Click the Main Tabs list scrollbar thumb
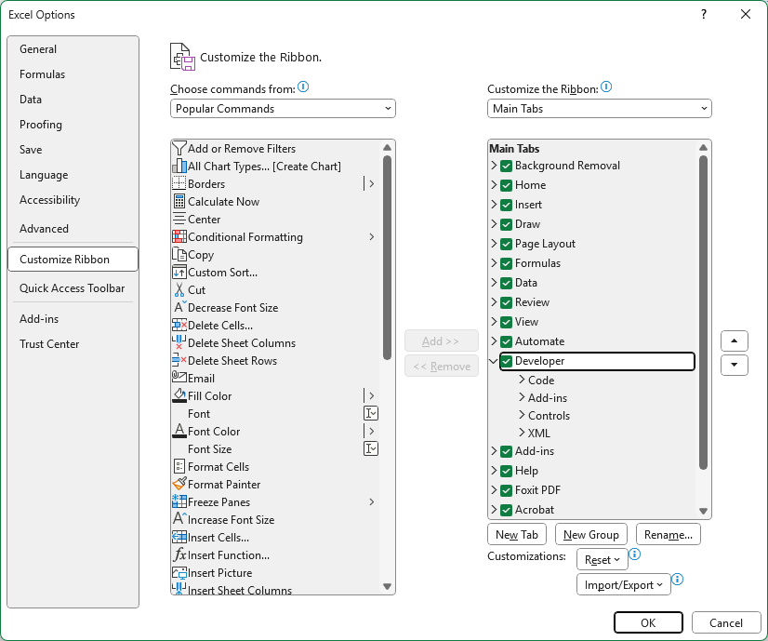The width and height of the screenshot is (768, 641). [703, 313]
